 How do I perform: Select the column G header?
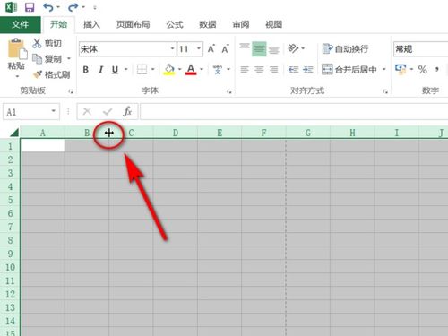[x=308, y=133]
